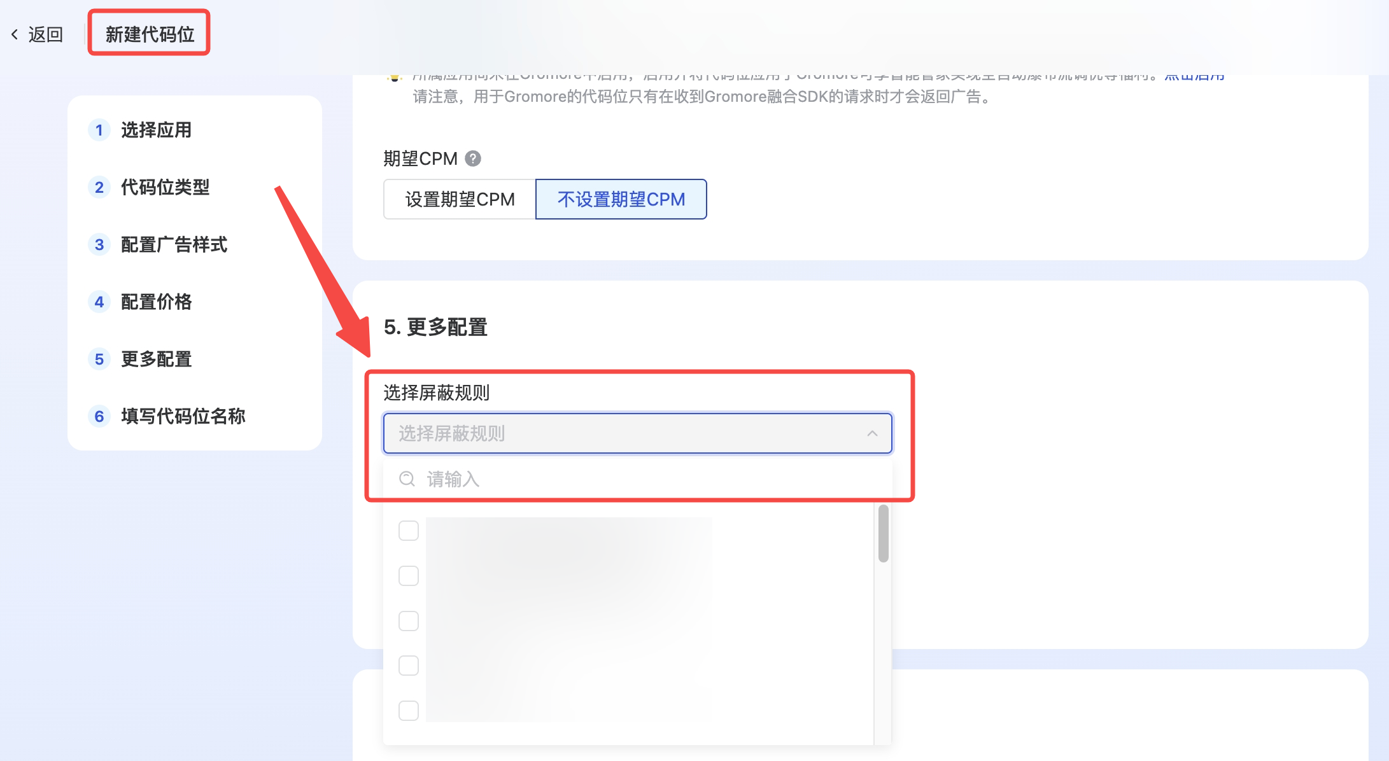
Task: Click the back arrow icon
Action: [15, 34]
